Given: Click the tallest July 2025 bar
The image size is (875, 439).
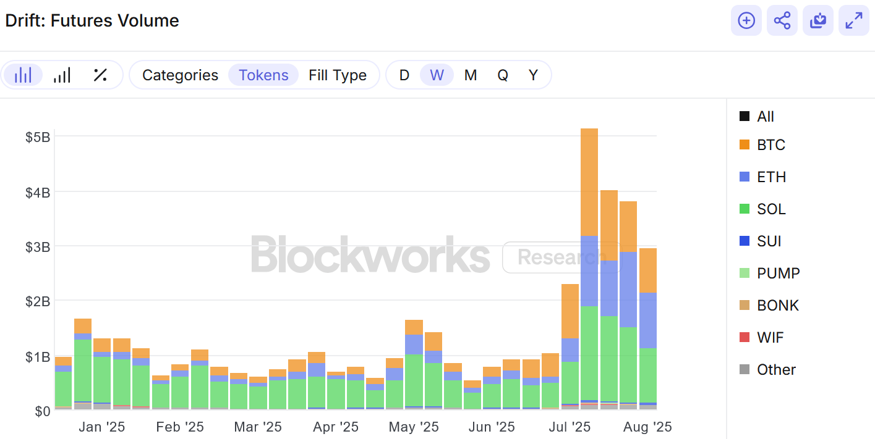Looking at the screenshot, I should tap(589, 269).
